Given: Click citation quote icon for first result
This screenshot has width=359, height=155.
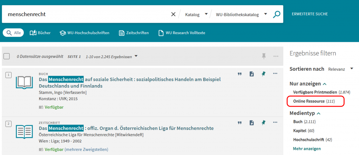Looking at the screenshot, I should tap(239, 74).
